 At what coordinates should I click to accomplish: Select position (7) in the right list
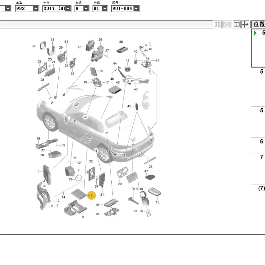tap(261, 188)
